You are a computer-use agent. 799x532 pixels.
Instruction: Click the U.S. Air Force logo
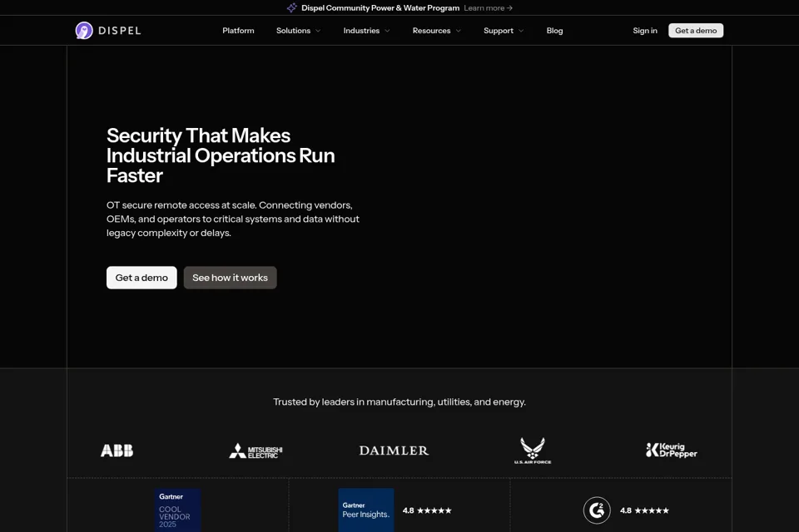pyautogui.click(x=533, y=451)
